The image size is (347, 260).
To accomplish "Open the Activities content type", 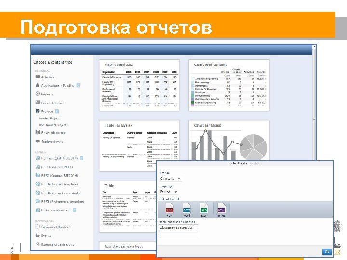I will point(48,77).
